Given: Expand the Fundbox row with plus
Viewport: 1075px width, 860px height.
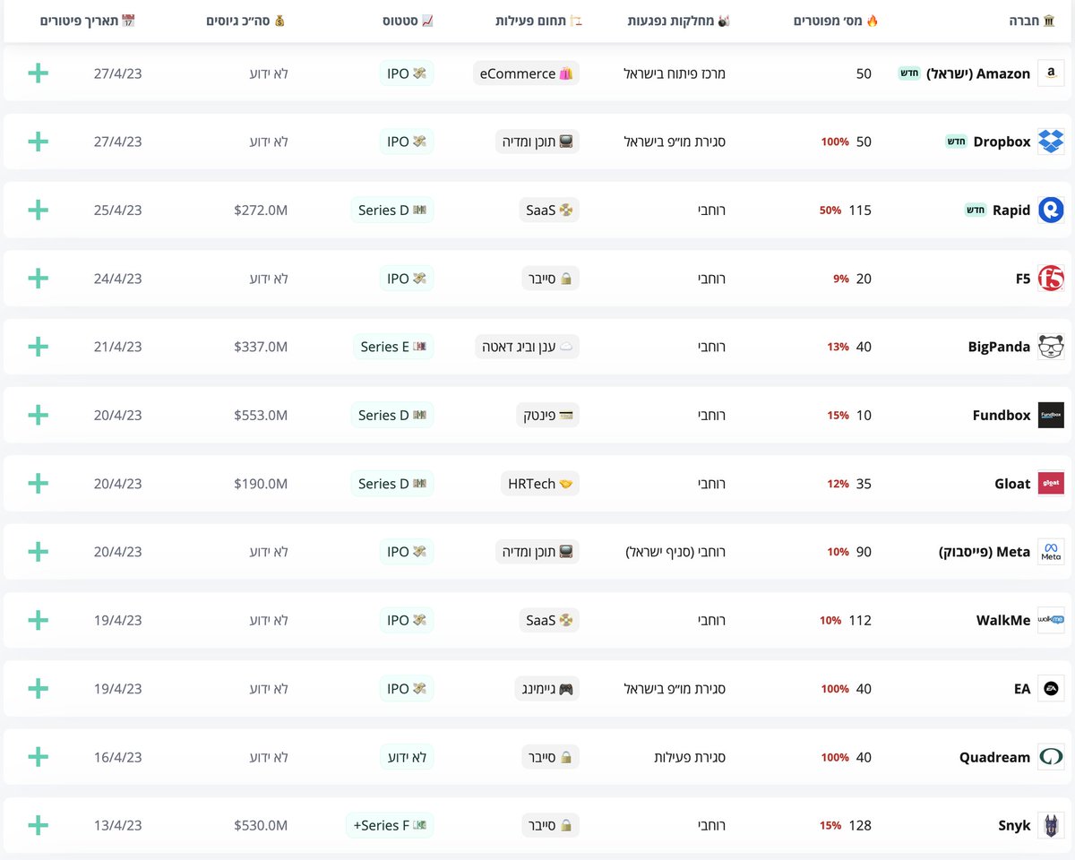Looking at the screenshot, I should pyautogui.click(x=38, y=415).
